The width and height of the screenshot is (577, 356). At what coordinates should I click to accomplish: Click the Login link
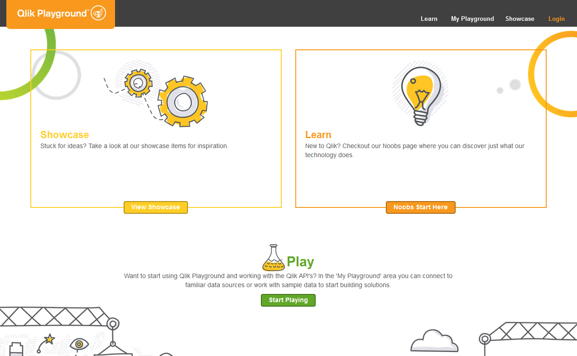[x=557, y=19]
